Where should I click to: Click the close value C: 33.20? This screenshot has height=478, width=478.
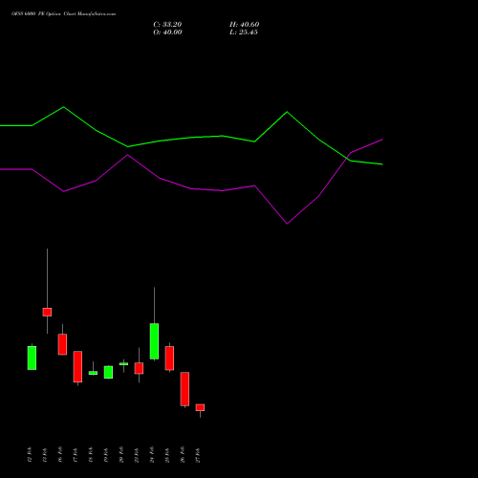(x=167, y=25)
